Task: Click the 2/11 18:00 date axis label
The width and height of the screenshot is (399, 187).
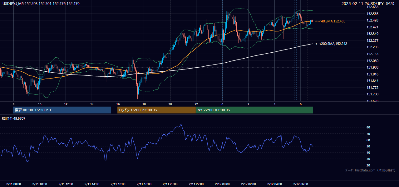Action: [x=144, y=184]
